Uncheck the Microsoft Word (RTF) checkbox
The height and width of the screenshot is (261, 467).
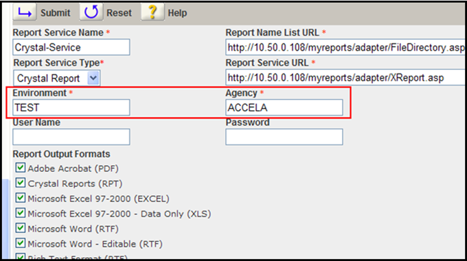20,228
